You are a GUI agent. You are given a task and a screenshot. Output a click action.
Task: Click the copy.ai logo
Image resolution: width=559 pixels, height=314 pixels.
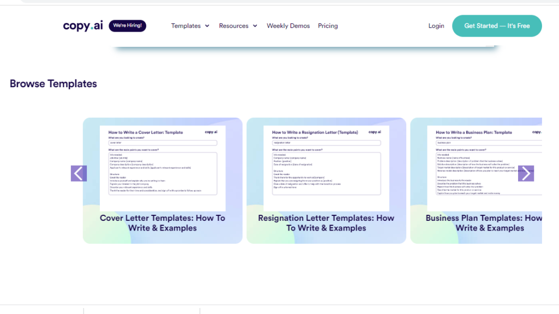point(83,26)
